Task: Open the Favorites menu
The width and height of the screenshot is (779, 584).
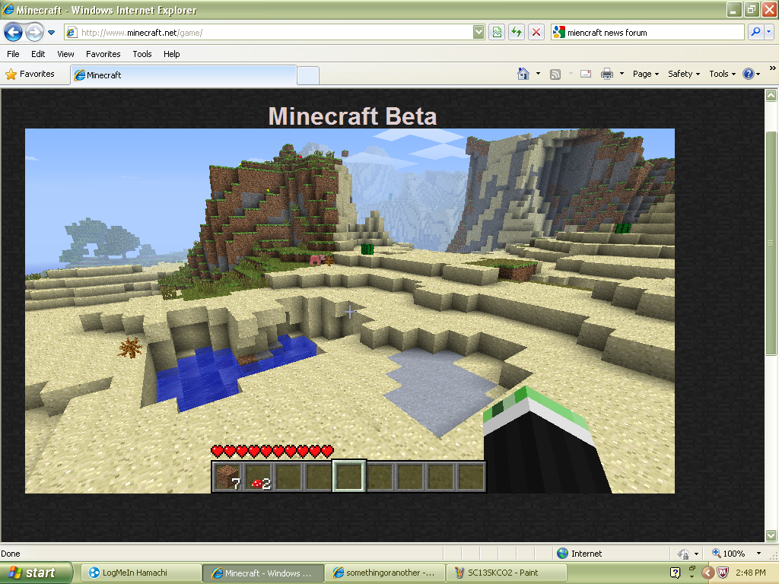Action: [103, 54]
